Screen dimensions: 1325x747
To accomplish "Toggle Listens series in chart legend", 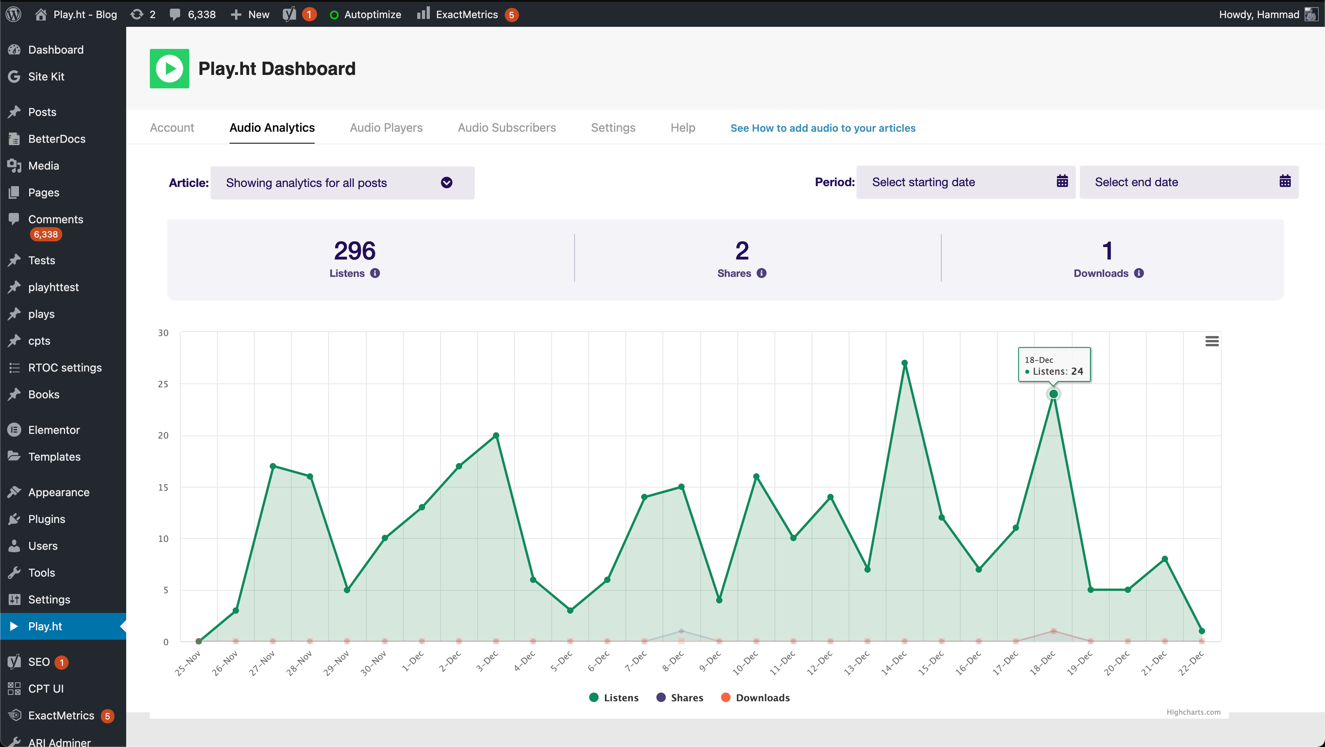I will coord(614,698).
